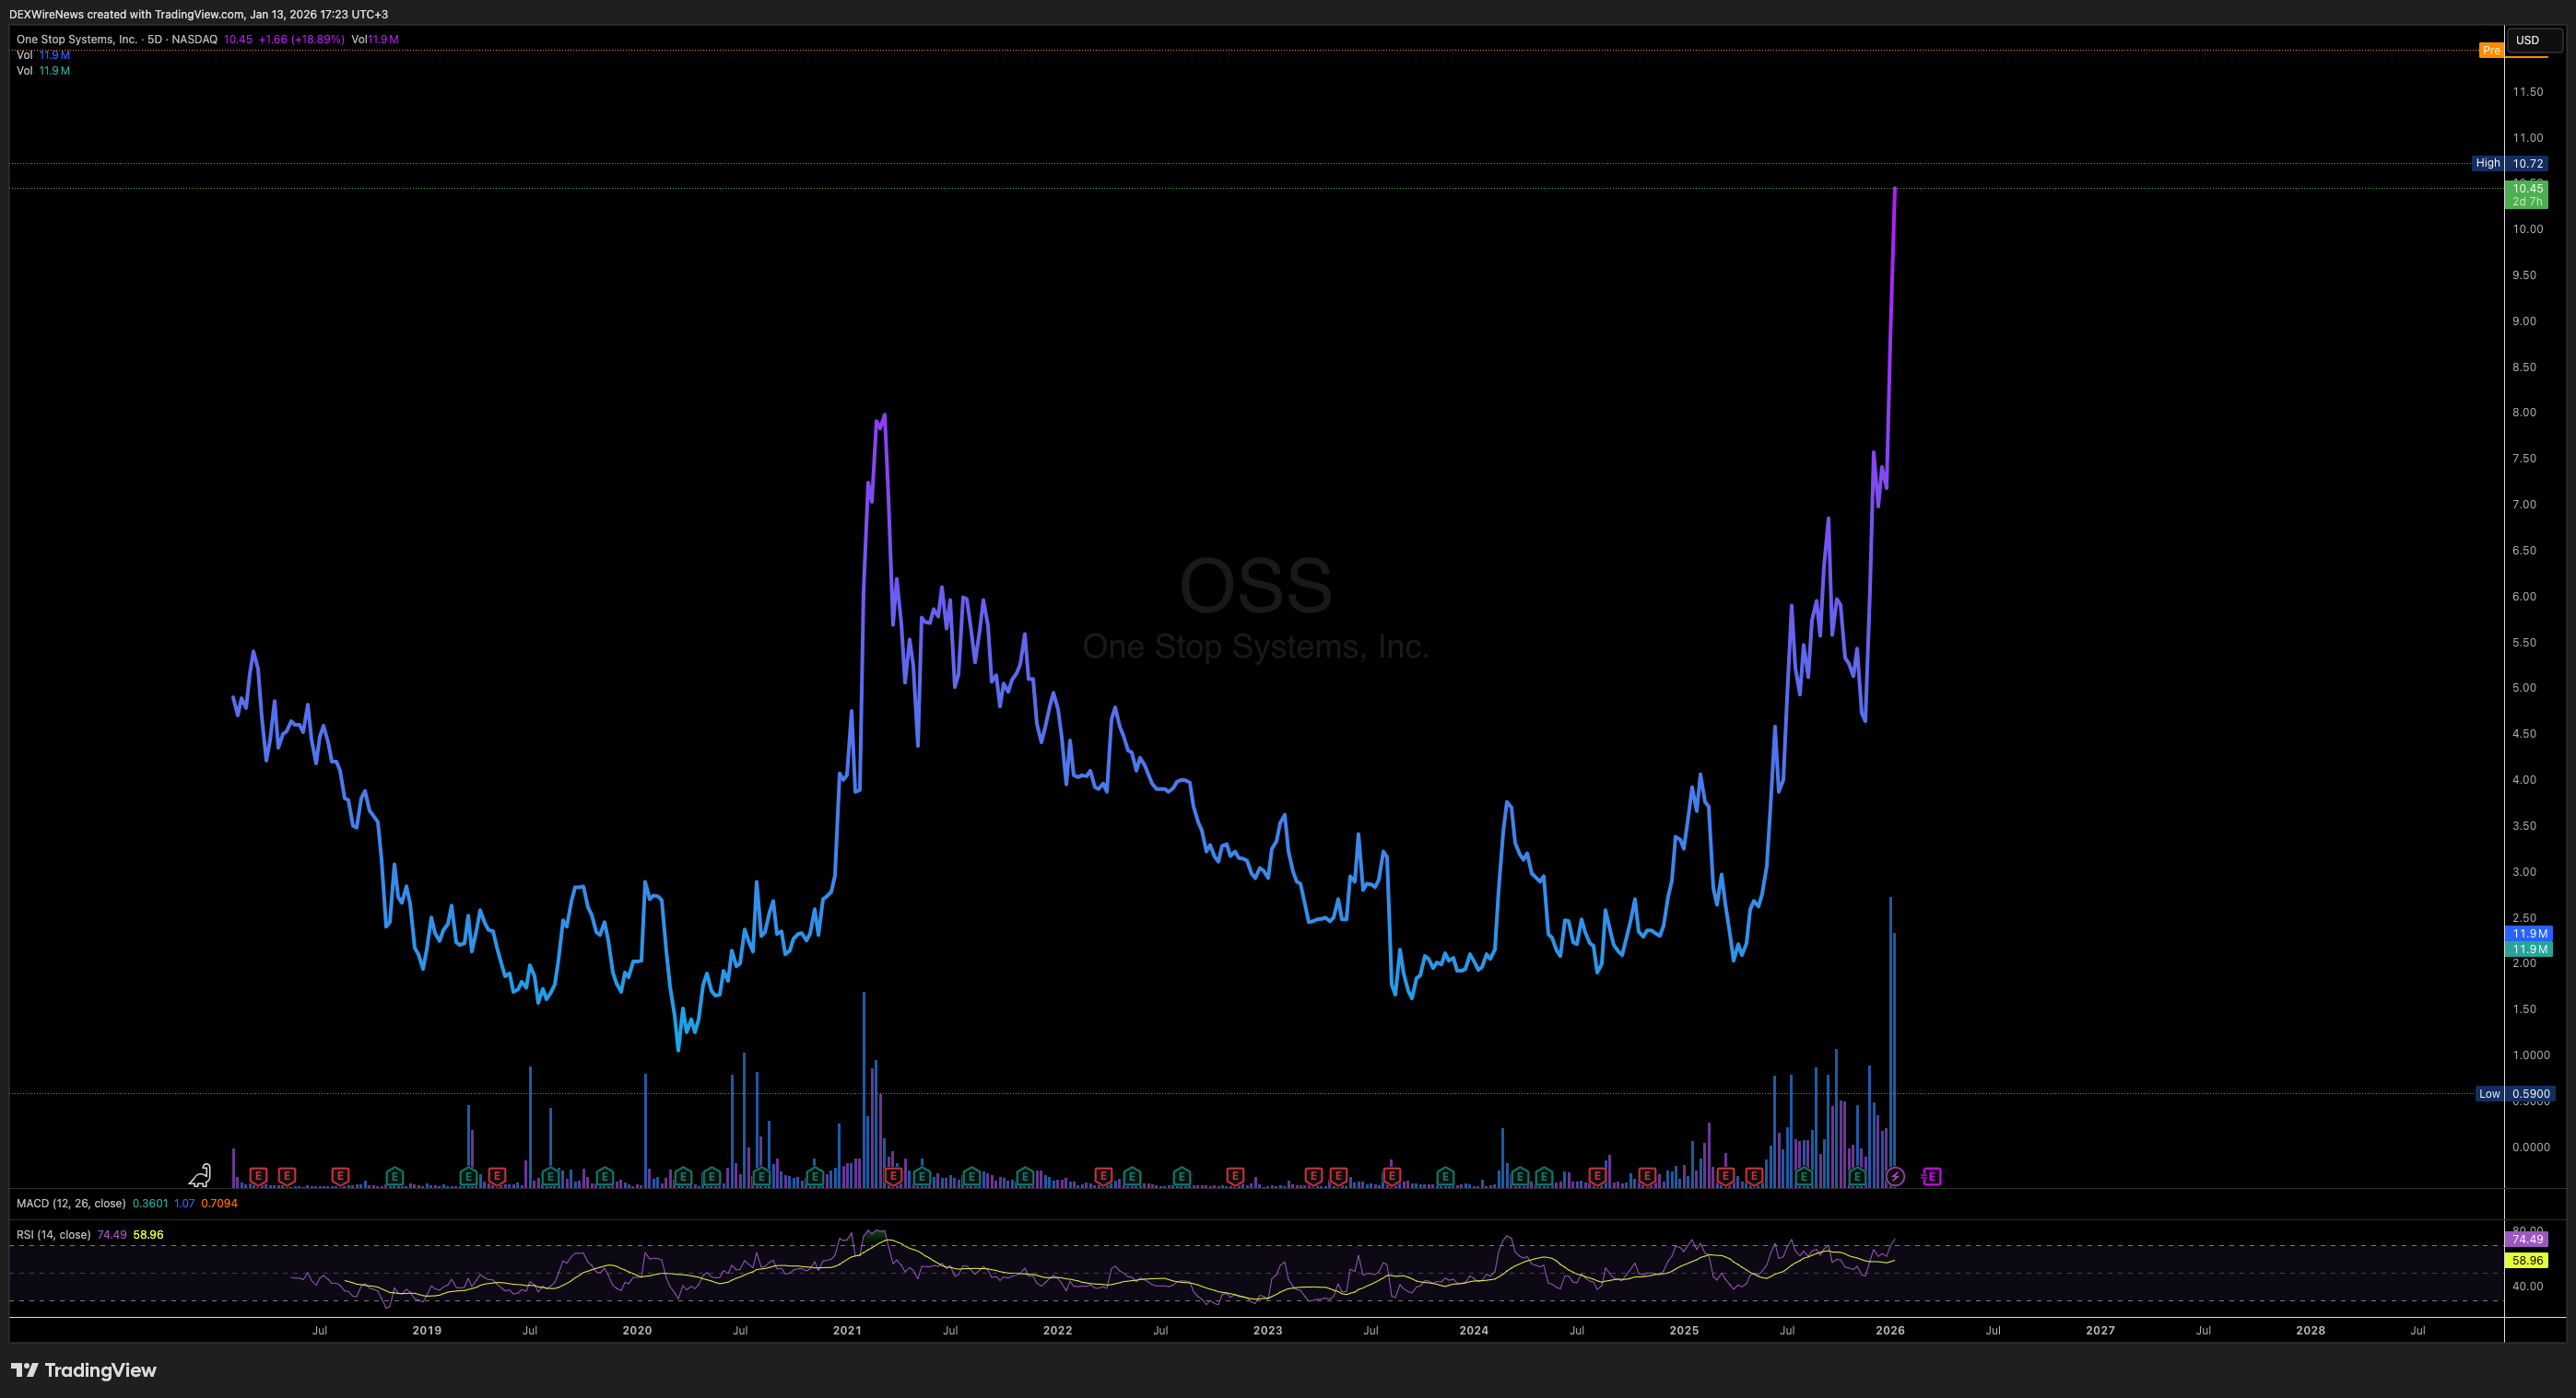
Task: Click the TradingView logo at bottom left
Action: coord(84,1370)
